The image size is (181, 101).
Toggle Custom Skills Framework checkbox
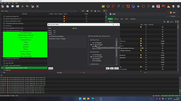click(x=4, y=31)
